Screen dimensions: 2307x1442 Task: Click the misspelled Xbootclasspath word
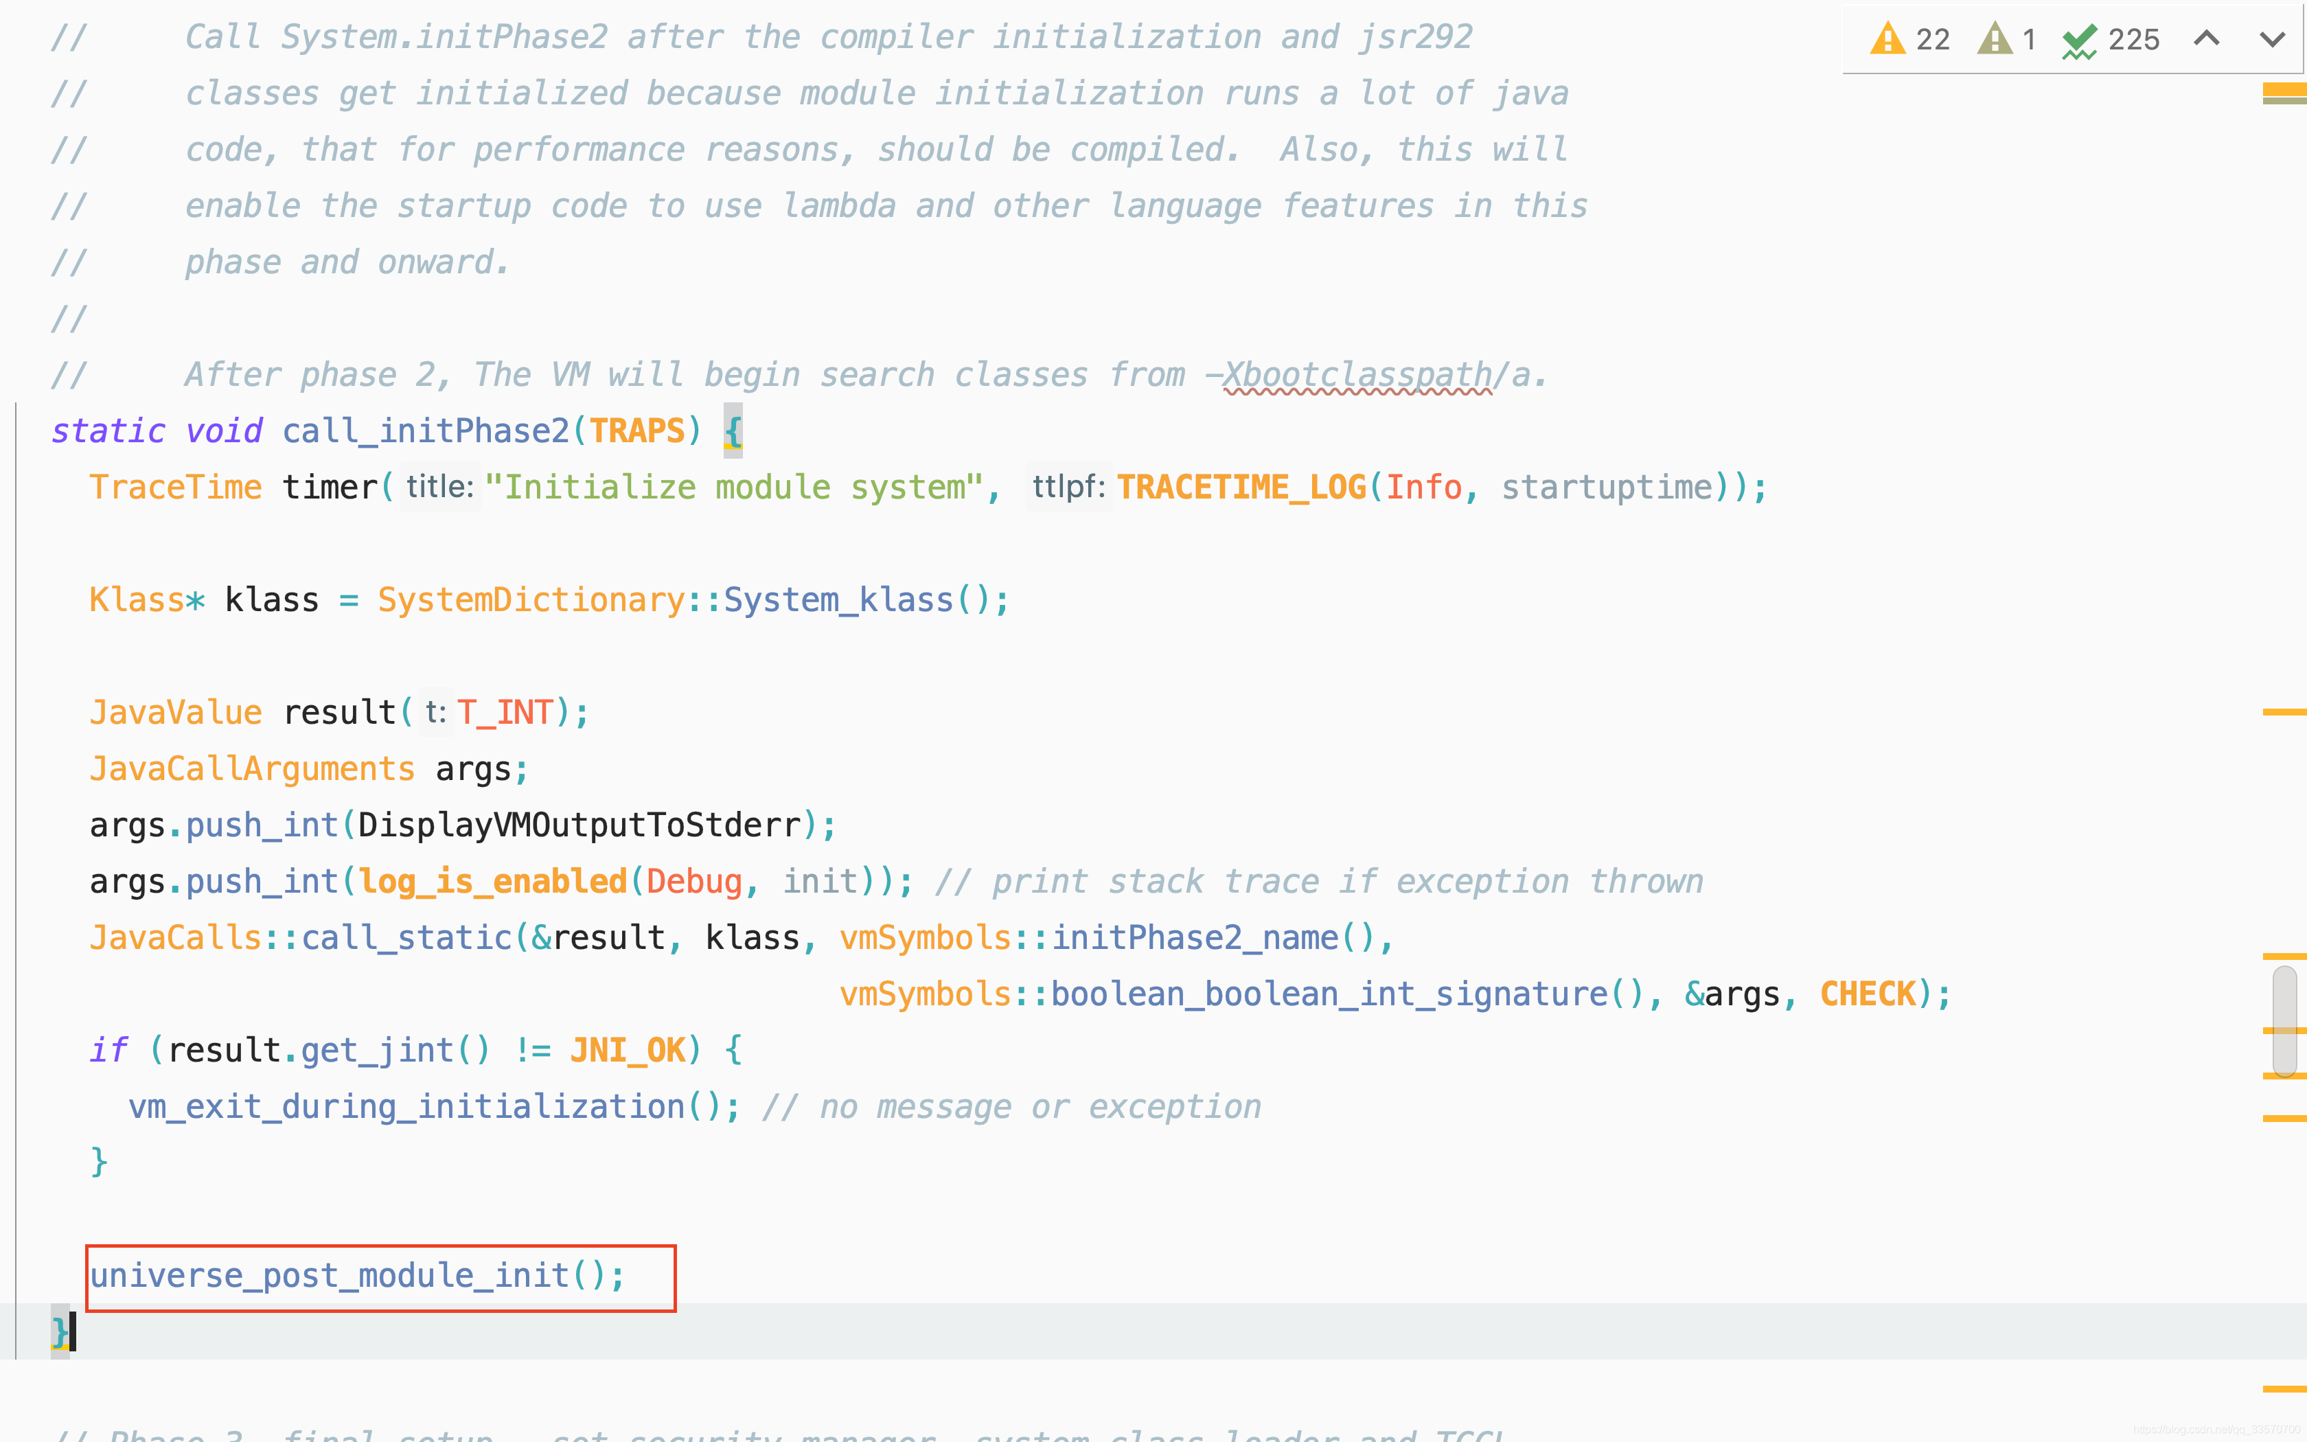tap(1357, 375)
